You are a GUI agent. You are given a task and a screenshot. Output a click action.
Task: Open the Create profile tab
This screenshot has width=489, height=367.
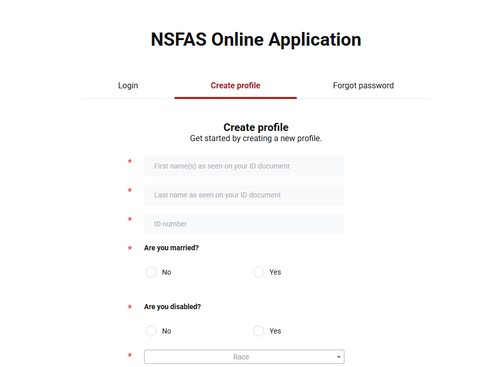point(235,85)
